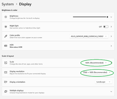This screenshot has width=117, height=99.
Task: Click the Display orientation row label
Action: [18, 82]
